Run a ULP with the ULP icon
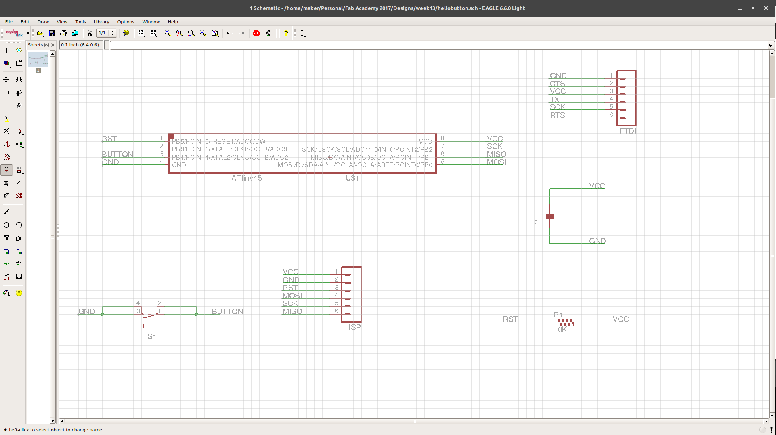This screenshot has height=435, width=776. click(153, 33)
